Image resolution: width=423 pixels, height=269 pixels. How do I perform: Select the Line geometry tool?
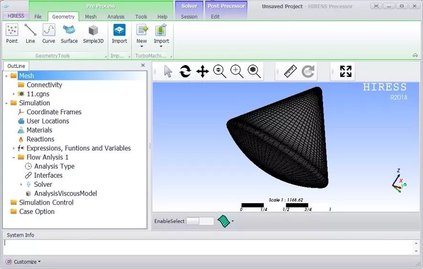30,34
